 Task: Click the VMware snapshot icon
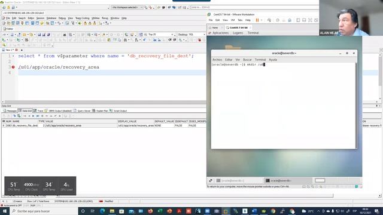click(278, 20)
